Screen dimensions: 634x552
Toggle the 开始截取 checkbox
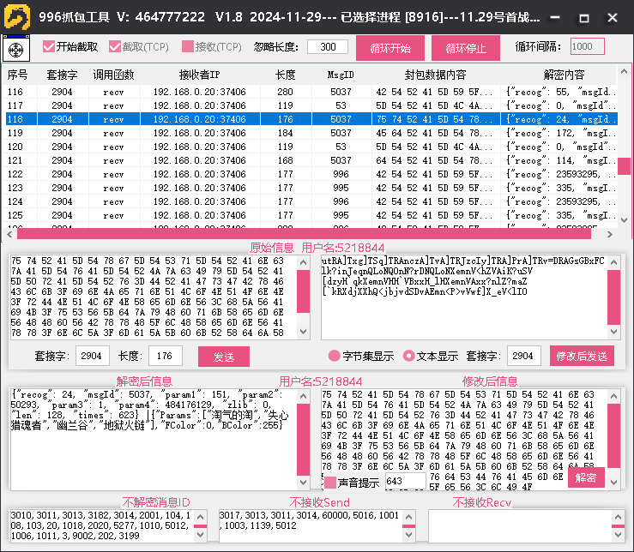point(49,47)
